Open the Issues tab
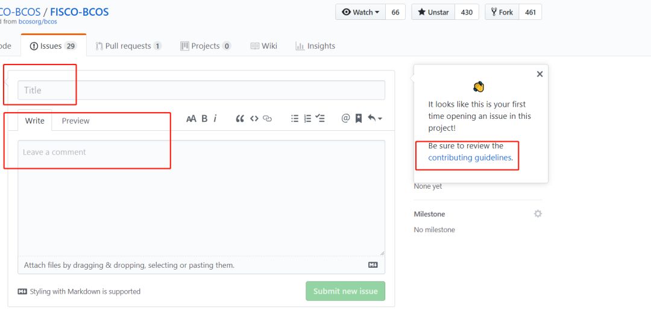This screenshot has width=651, height=313. [54, 46]
